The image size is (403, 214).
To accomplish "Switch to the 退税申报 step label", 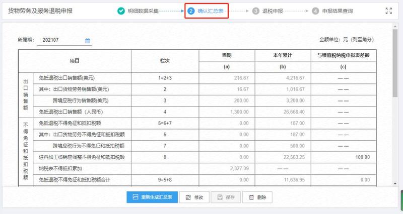I will (x=273, y=11).
